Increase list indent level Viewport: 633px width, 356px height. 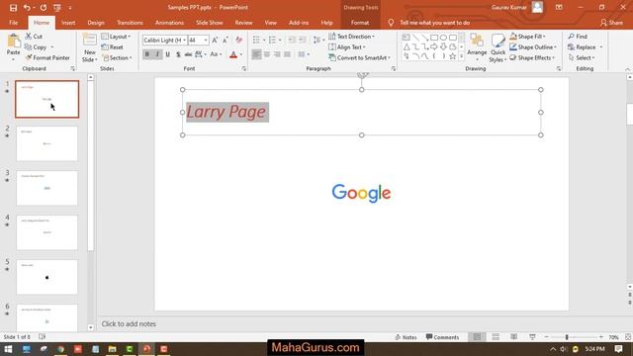[x=302, y=40]
